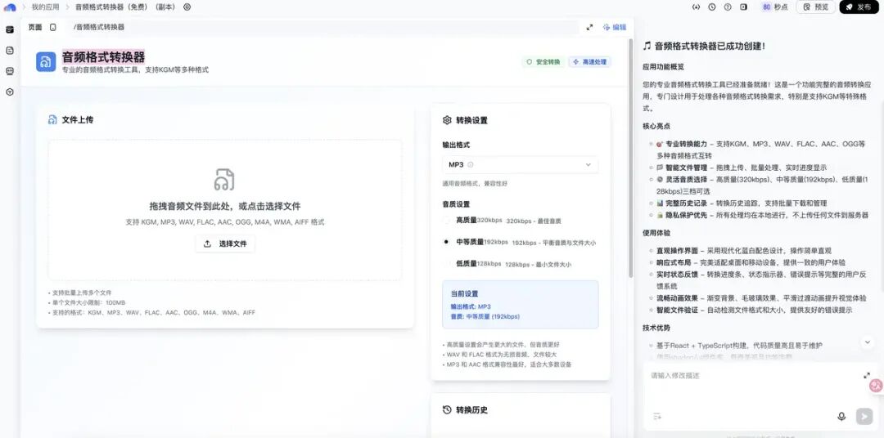This screenshot has height=438, width=884.
Task: Expand the chat input box with arrows icon
Action: click(x=867, y=376)
